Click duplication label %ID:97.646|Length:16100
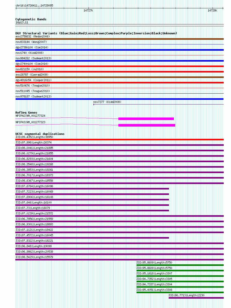231x308 pixels. click(x=33, y=202)
